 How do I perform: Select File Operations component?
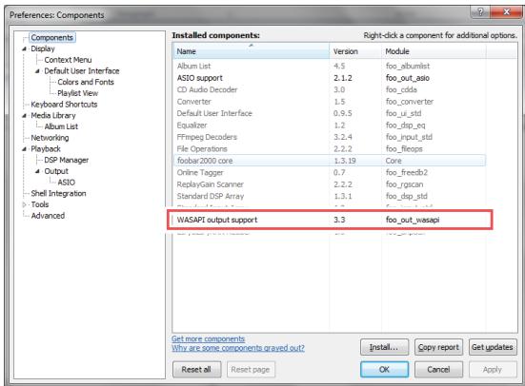[330, 148]
